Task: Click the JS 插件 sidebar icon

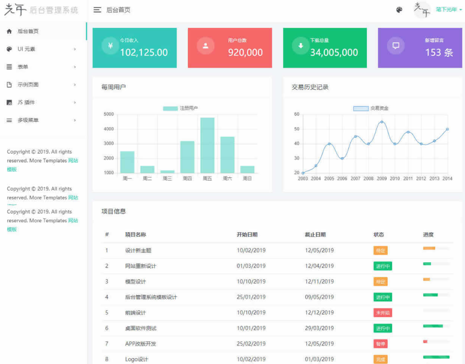Action: click(9, 103)
